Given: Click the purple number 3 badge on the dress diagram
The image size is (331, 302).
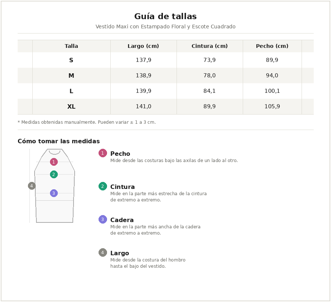Looking at the screenshot, I should pos(54,193).
